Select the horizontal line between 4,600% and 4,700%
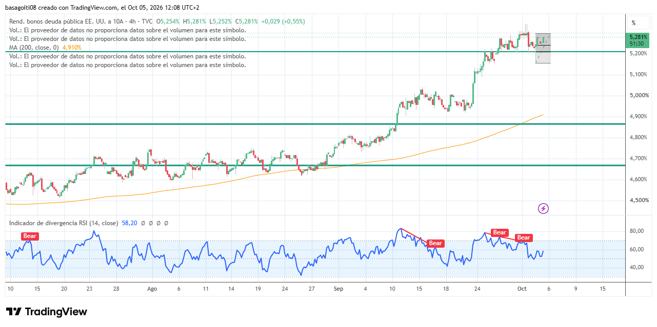657x327 pixels. pyautogui.click(x=315, y=165)
